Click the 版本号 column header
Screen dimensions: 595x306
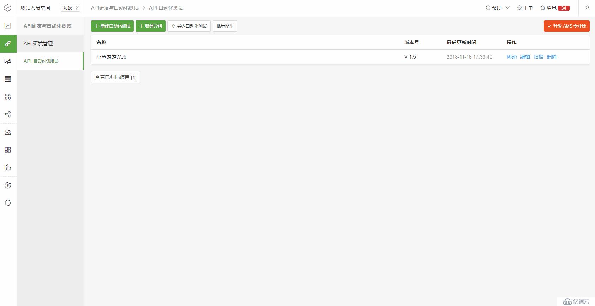(x=412, y=42)
